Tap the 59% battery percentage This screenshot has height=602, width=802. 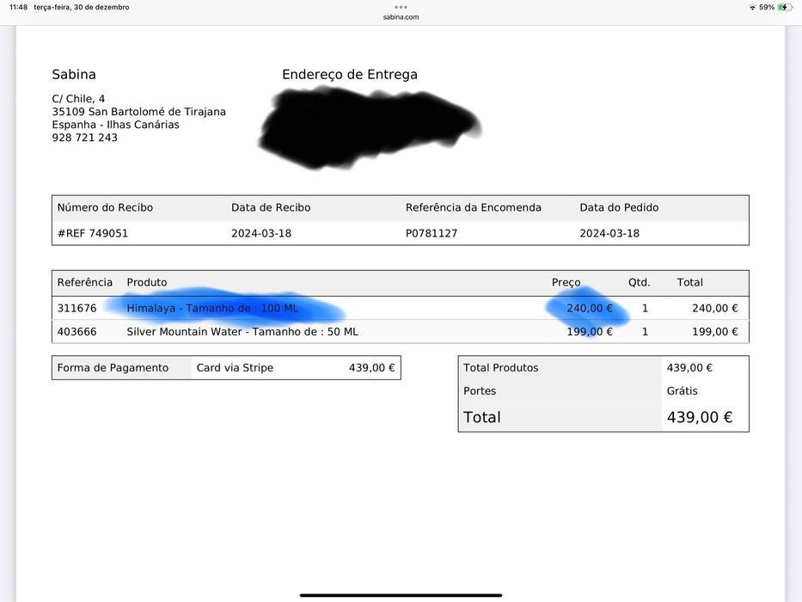766,7
